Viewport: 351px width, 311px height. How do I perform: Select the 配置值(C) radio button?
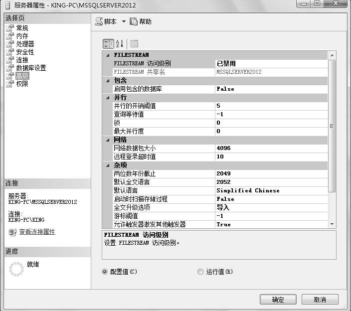coord(105,272)
